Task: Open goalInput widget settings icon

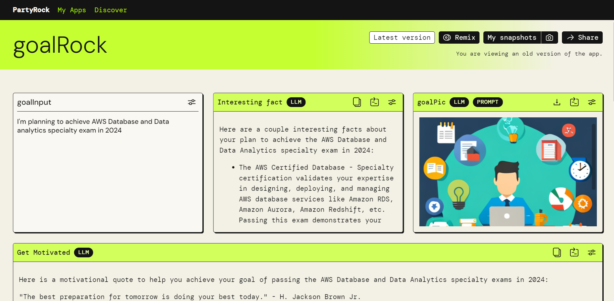Action: [192, 102]
